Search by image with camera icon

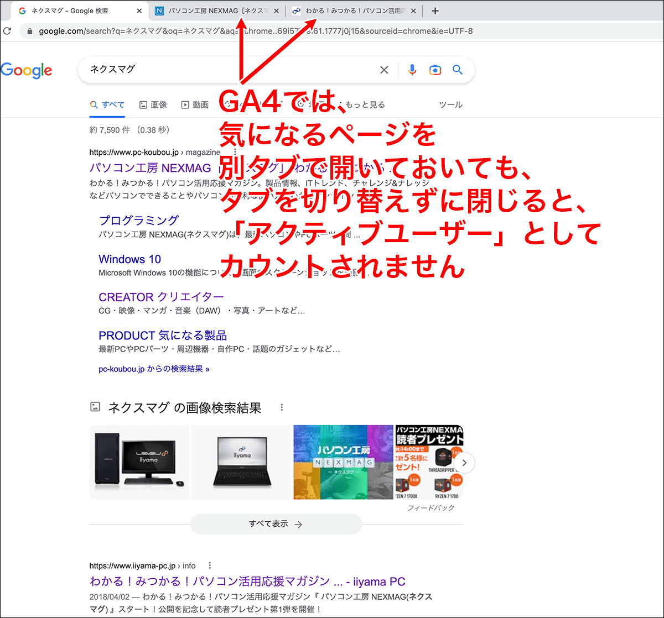pos(435,70)
